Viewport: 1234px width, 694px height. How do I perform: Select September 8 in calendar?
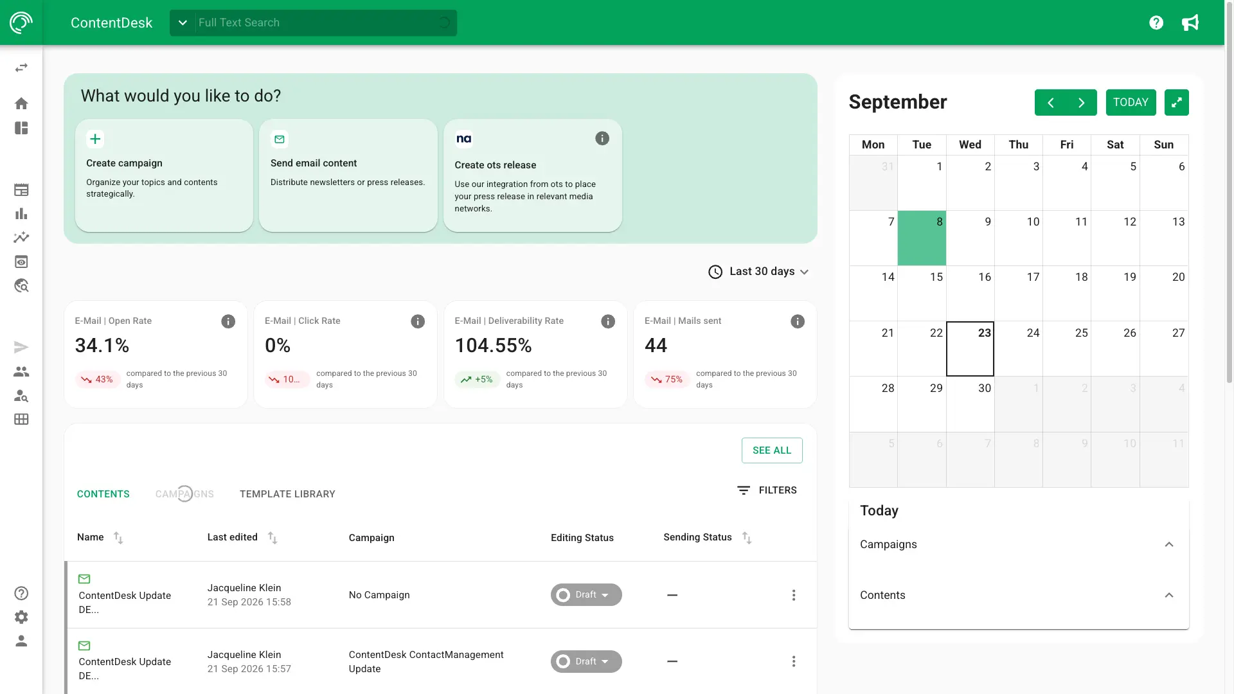(x=922, y=238)
